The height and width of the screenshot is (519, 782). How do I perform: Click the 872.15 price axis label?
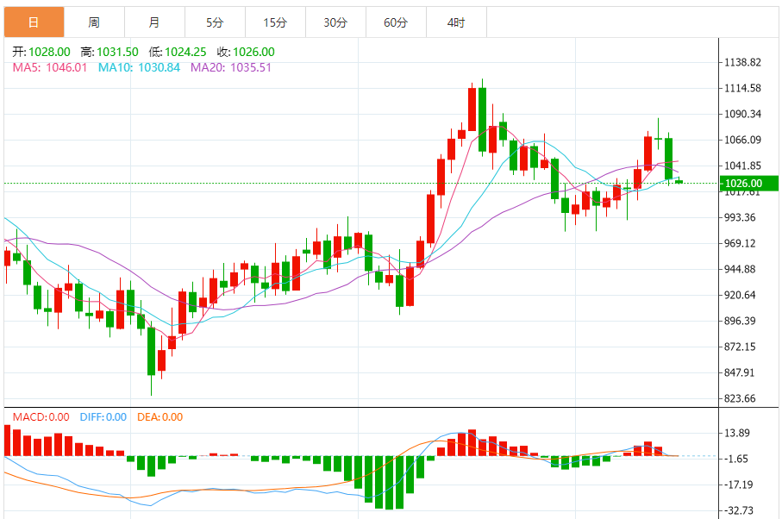[740, 347]
